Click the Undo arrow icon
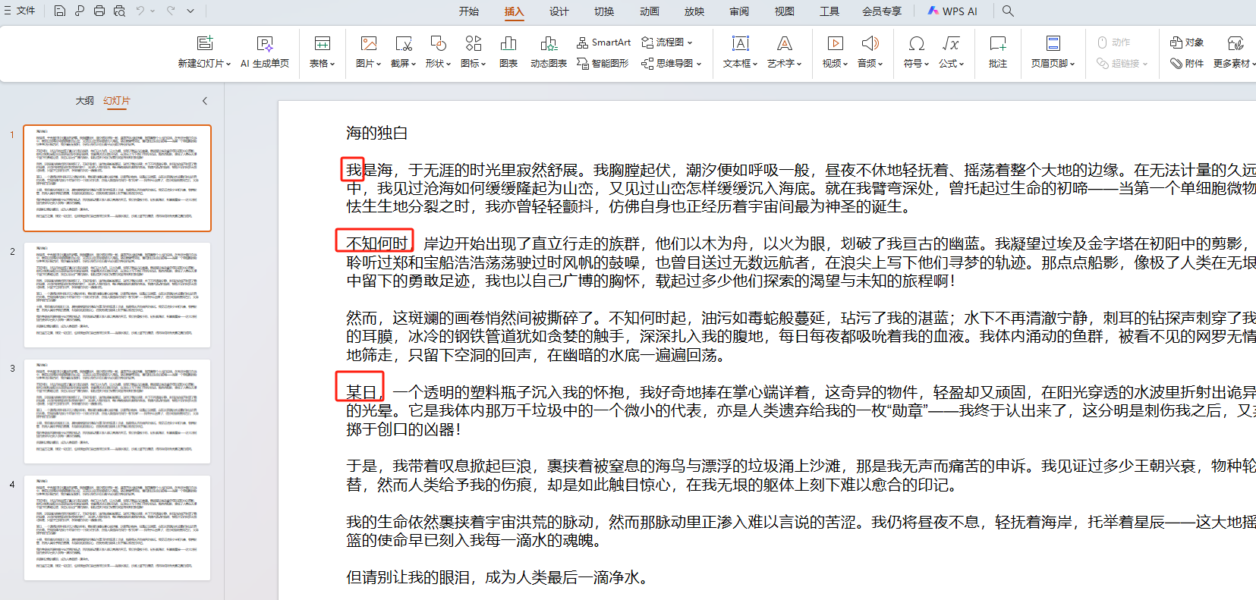This screenshot has height=600, width=1256. (140, 11)
